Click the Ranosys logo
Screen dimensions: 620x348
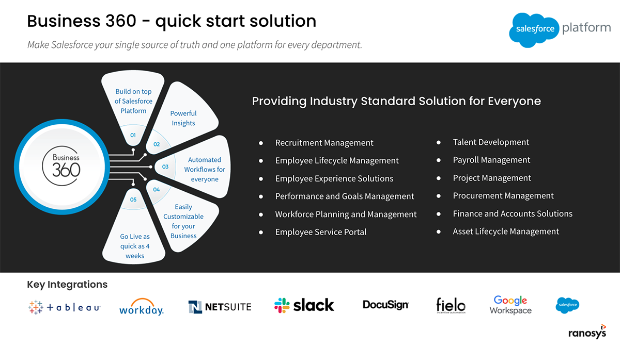tap(587, 333)
